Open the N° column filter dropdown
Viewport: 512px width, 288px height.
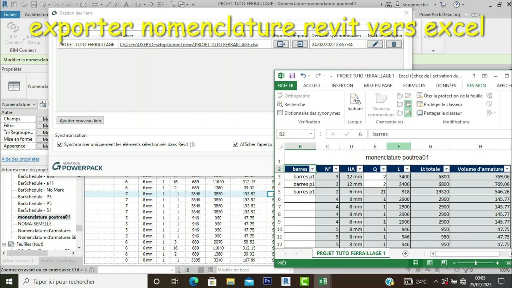pyautogui.click(x=336, y=169)
